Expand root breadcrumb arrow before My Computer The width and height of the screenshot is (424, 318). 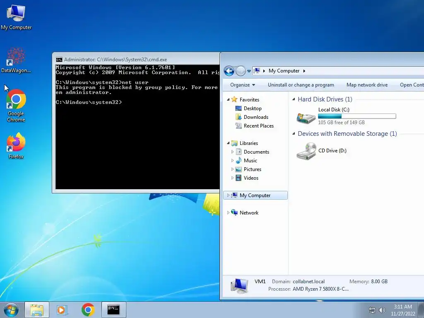[264, 71]
